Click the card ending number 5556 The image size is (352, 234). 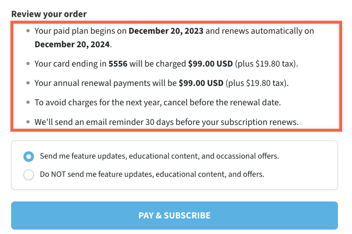[118, 64]
